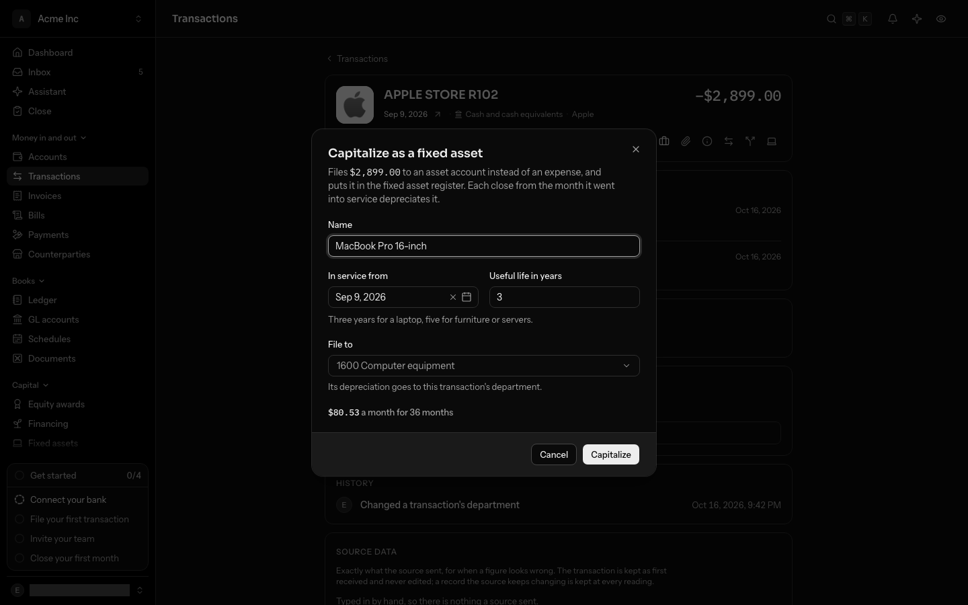Click the Apple logo thumbnail
The height and width of the screenshot is (605, 968).
(355, 105)
